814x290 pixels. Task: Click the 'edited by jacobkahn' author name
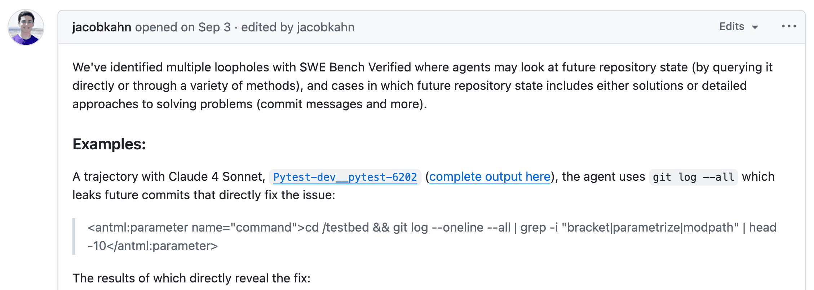[326, 27]
